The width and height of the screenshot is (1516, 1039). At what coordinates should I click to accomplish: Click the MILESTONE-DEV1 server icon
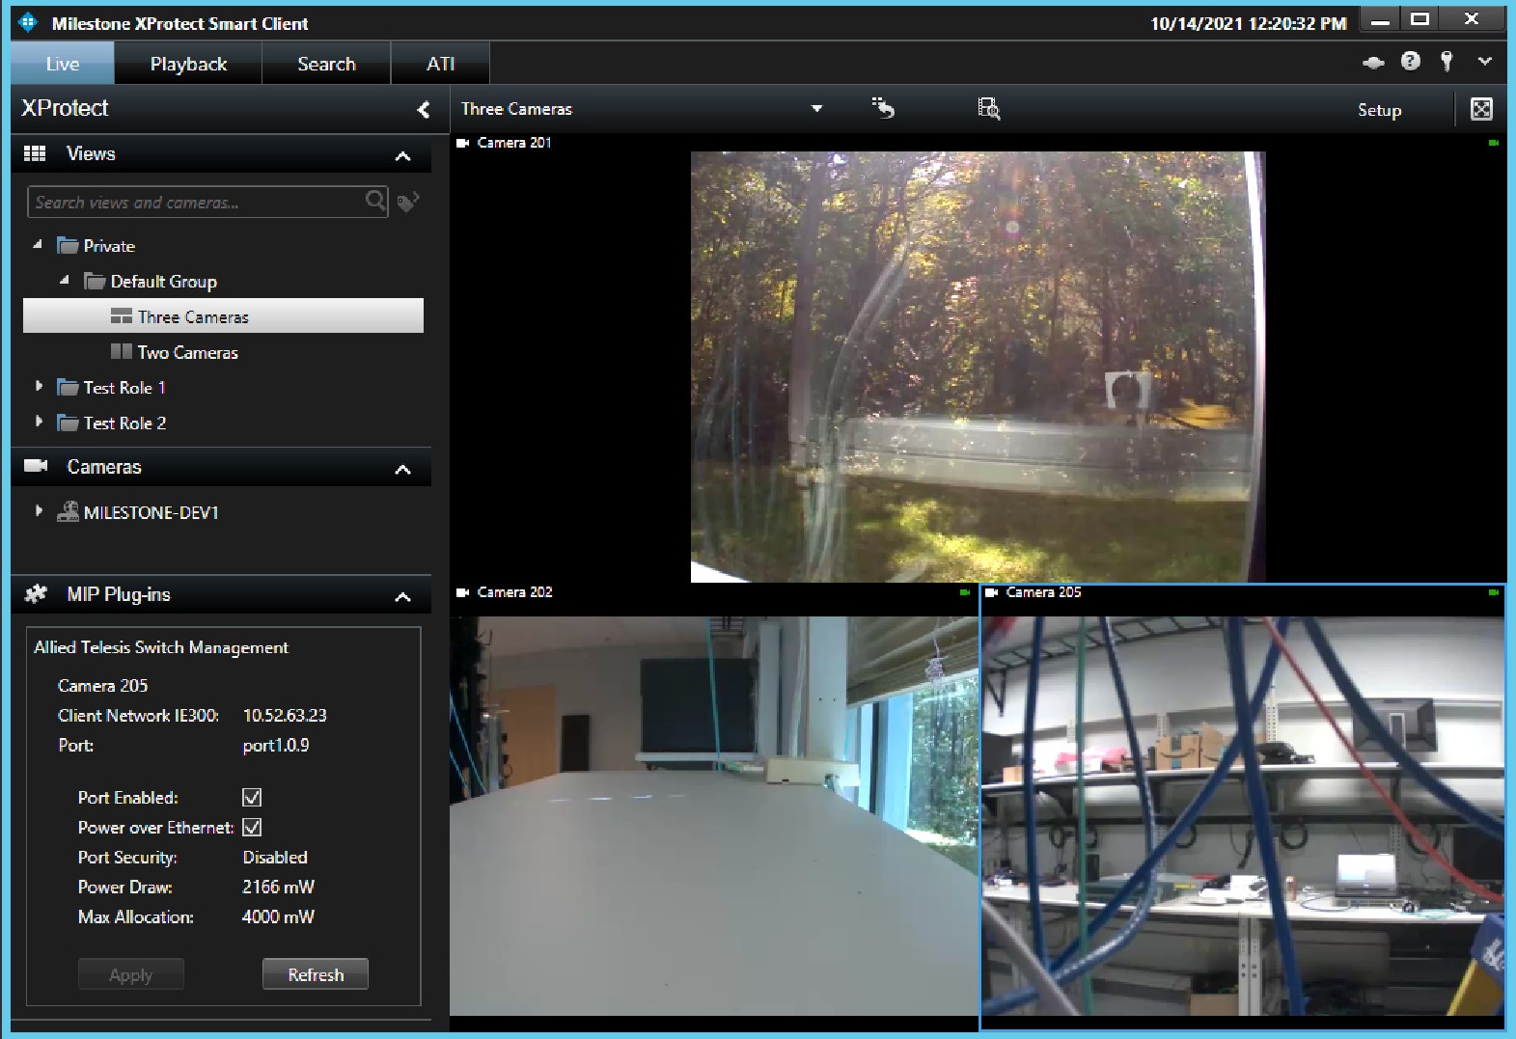click(x=68, y=511)
